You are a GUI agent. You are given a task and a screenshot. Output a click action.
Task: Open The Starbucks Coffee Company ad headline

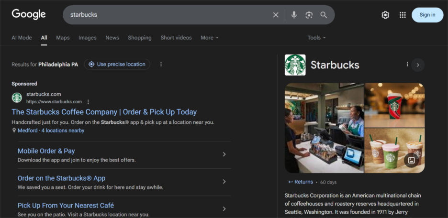(104, 112)
